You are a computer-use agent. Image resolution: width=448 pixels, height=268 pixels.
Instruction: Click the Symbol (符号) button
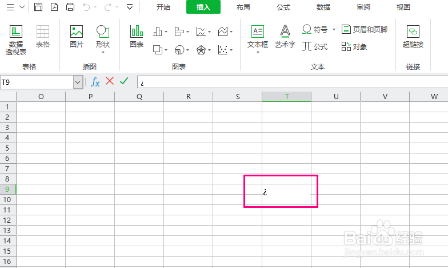tap(315, 29)
